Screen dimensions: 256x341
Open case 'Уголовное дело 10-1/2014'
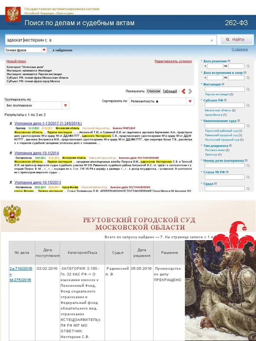pyautogui.click(x=37, y=153)
